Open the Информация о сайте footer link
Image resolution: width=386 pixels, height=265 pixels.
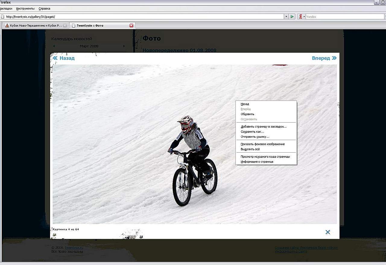coord(291,251)
